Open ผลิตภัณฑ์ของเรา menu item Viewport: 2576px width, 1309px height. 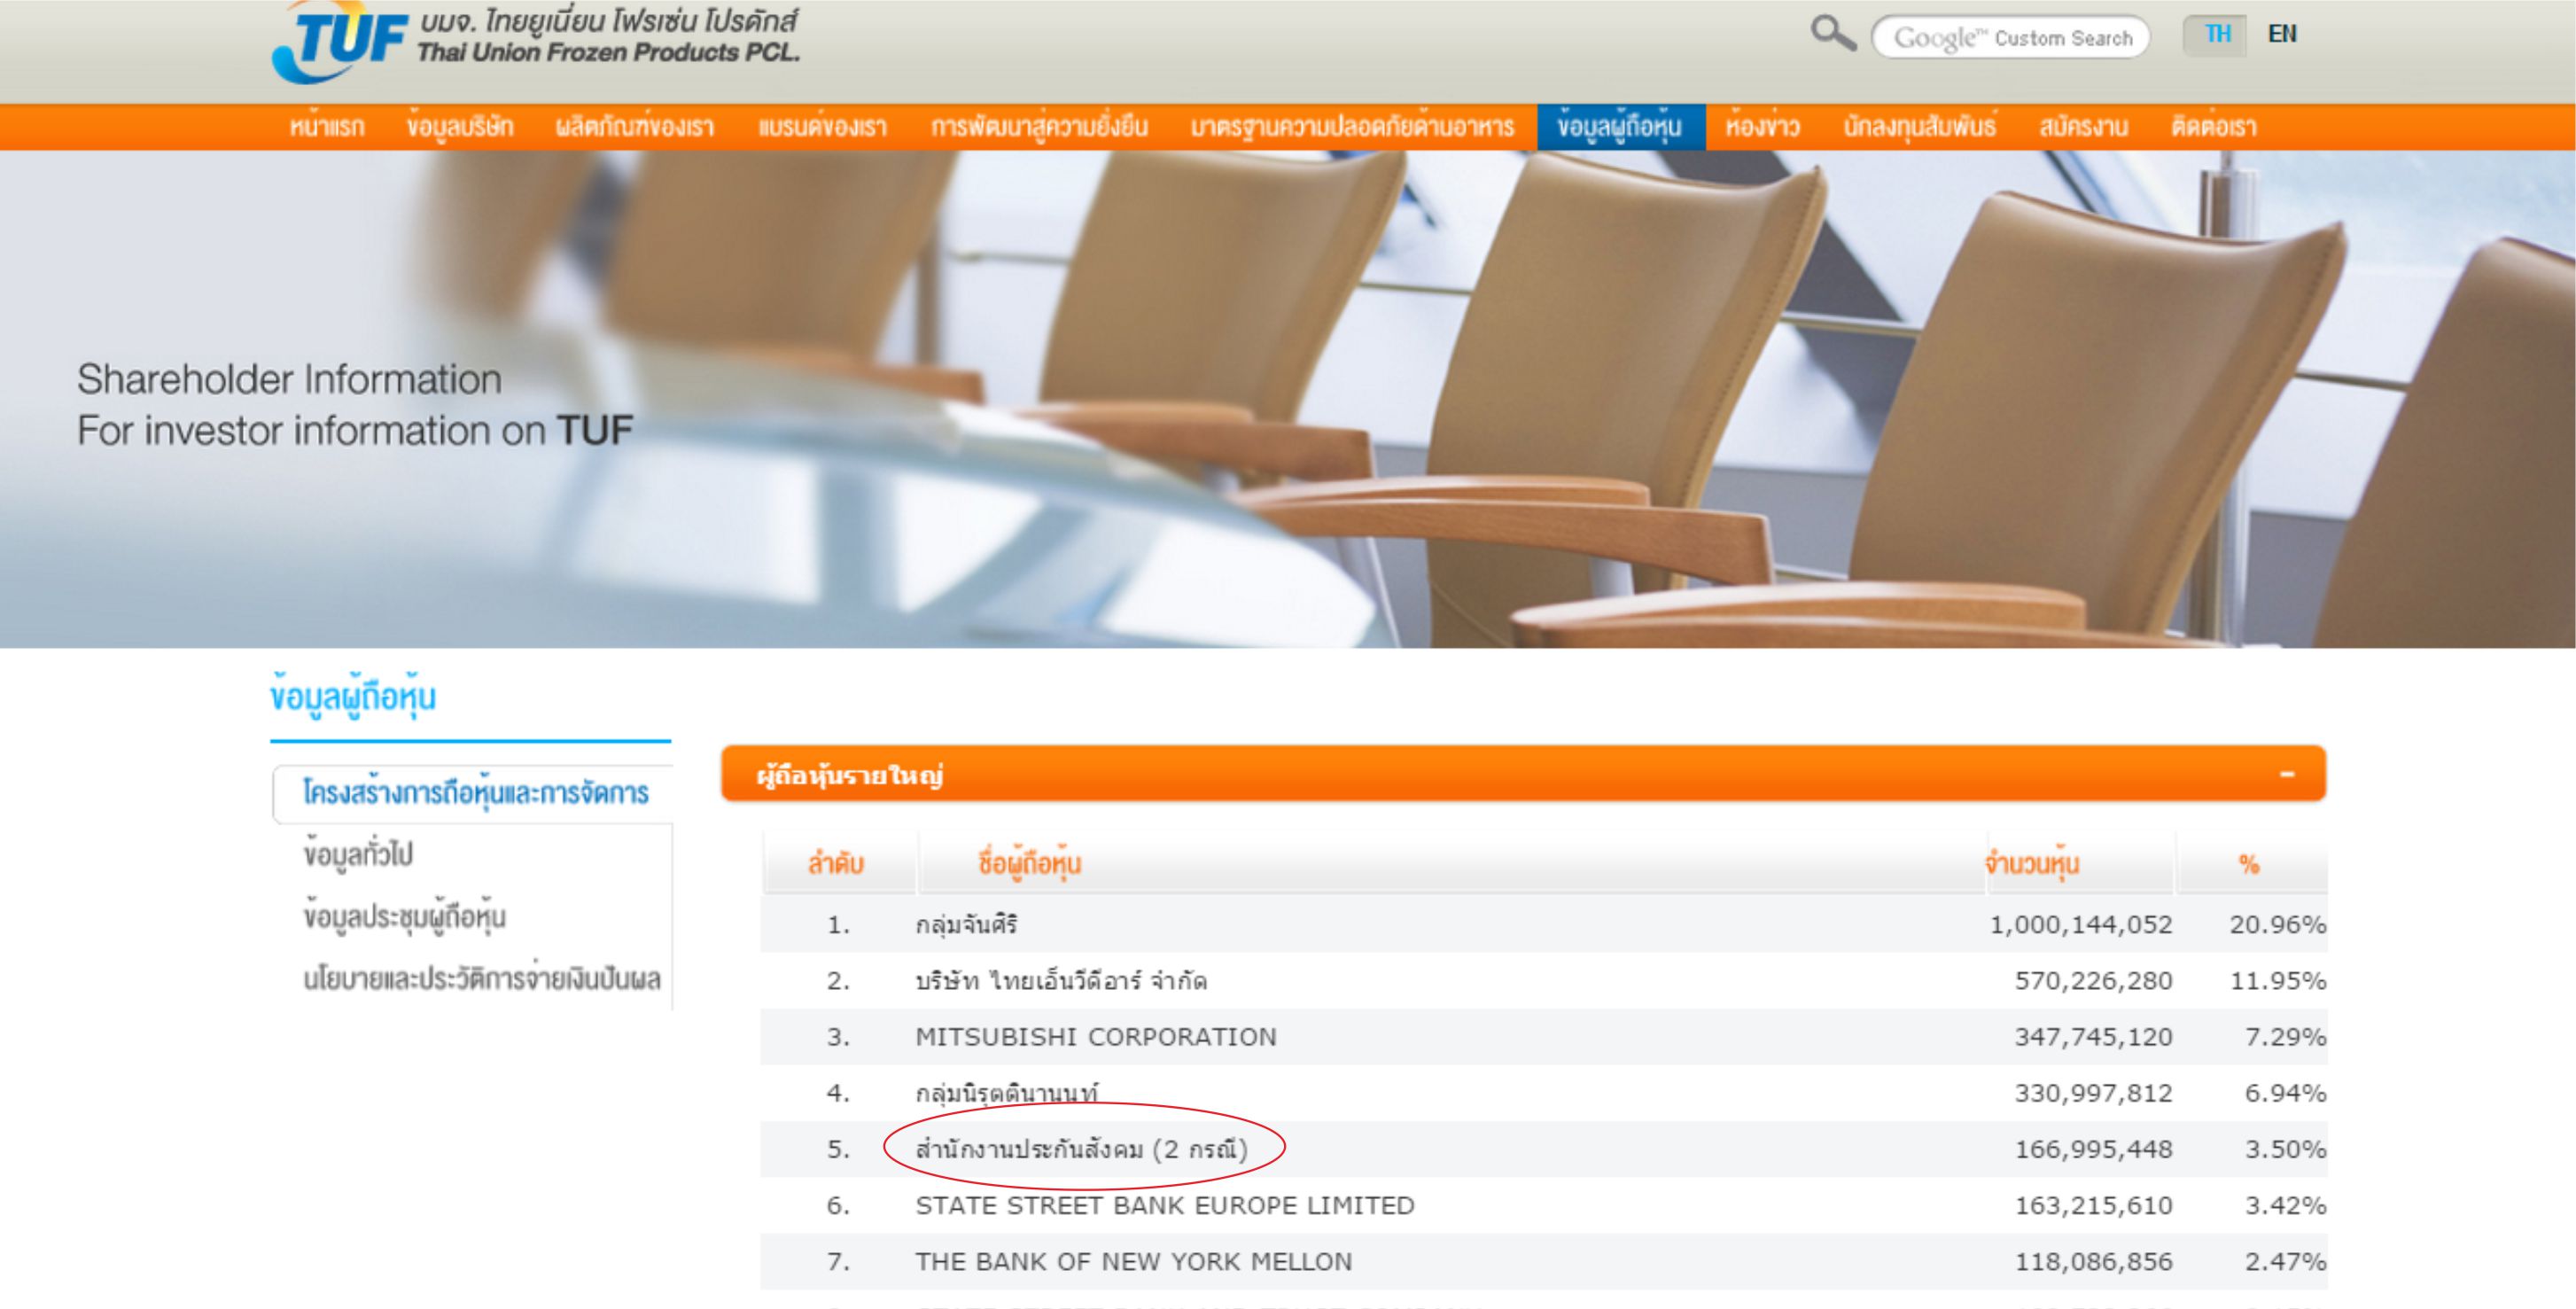(635, 127)
